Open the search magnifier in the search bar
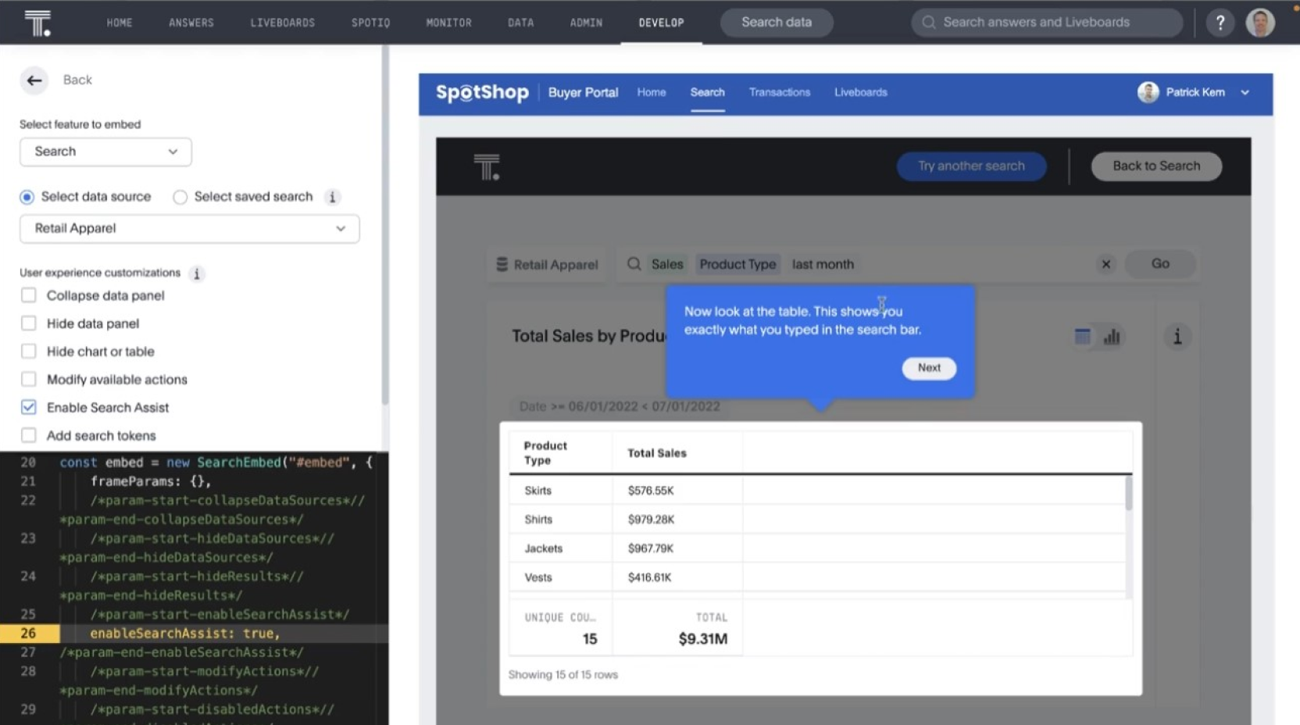Screen dimensions: 1300x725 633,264
